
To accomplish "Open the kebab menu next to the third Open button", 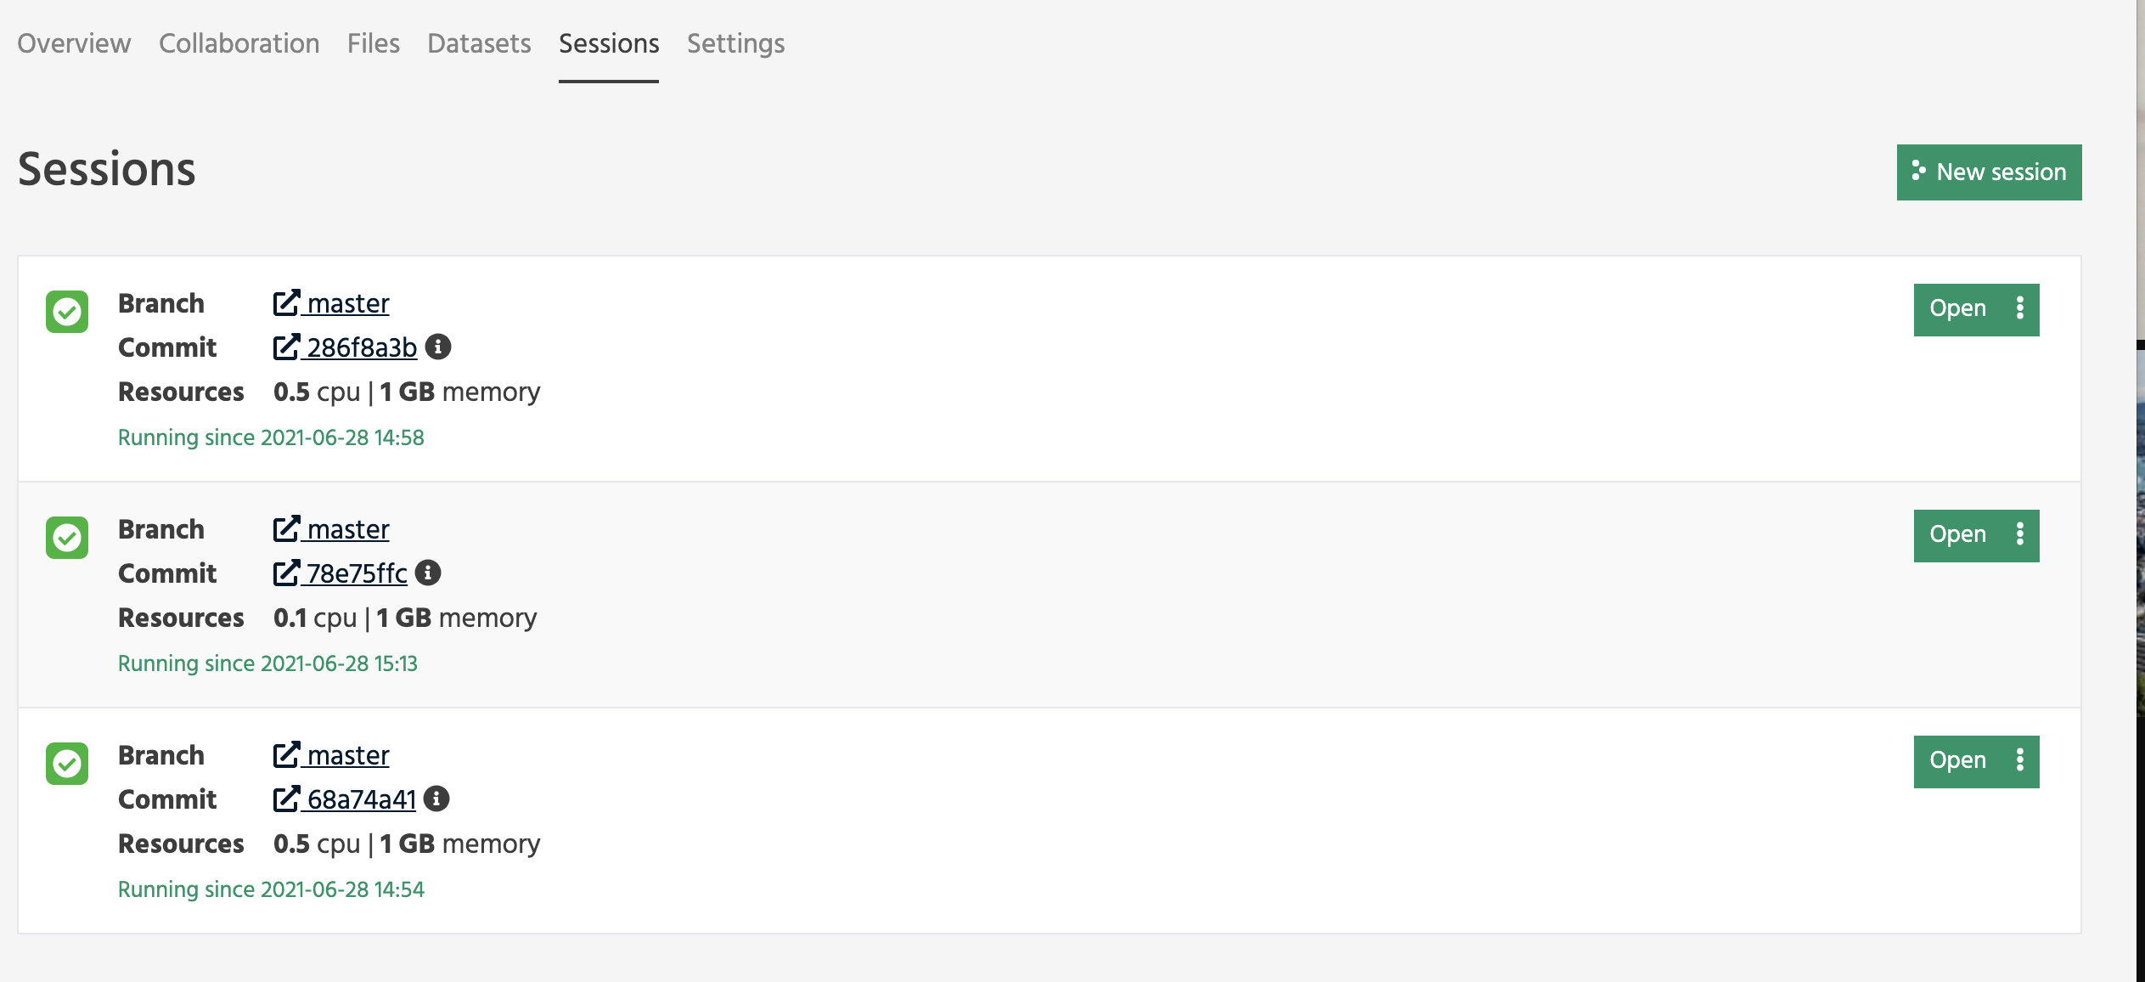I will (2021, 761).
